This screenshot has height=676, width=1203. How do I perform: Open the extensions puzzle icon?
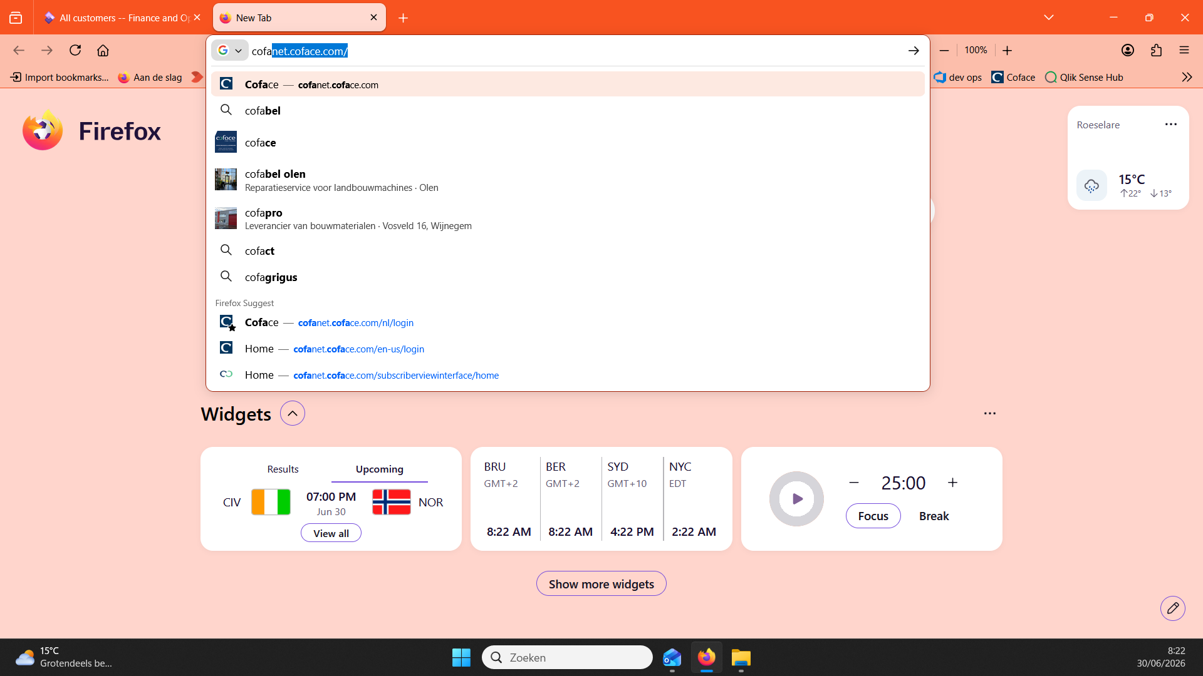tap(1157, 50)
